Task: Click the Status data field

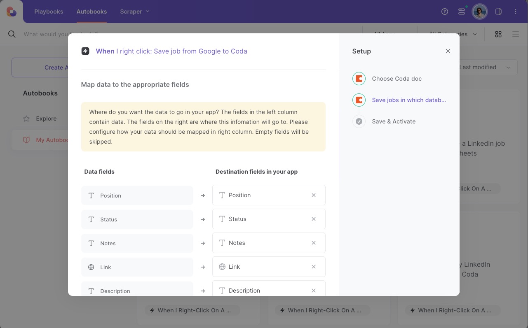Action: [x=137, y=219]
